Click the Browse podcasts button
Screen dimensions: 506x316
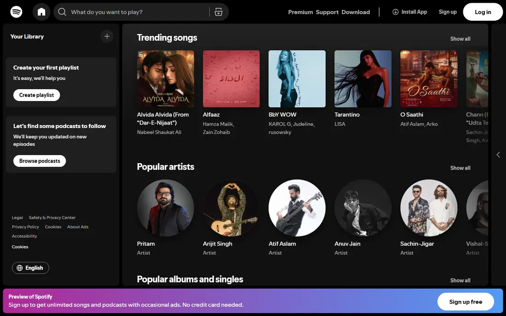[40, 161]
